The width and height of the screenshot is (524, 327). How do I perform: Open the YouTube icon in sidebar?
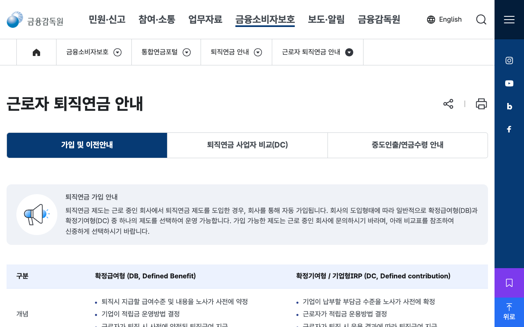pos(509,83)
